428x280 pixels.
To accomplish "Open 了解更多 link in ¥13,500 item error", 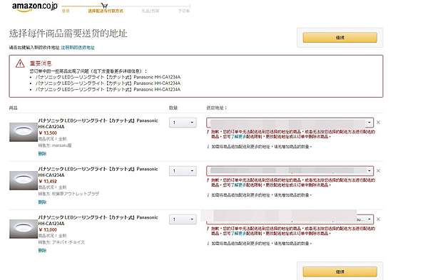I will tap(238, 136).
